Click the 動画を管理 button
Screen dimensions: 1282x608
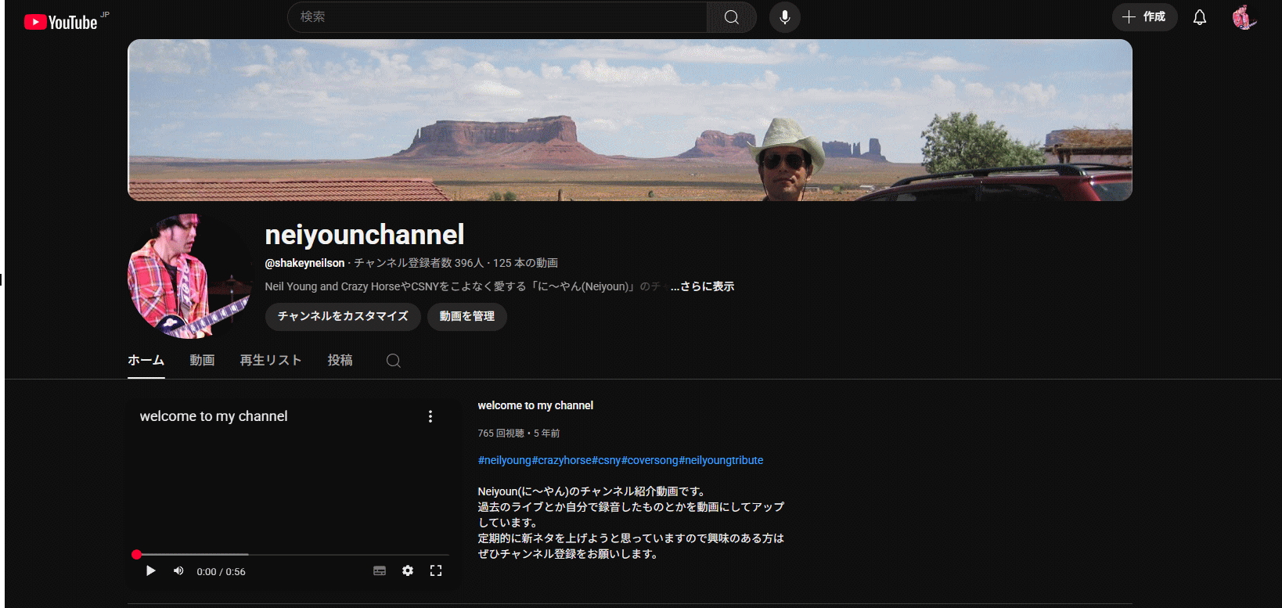coord(466,316)
